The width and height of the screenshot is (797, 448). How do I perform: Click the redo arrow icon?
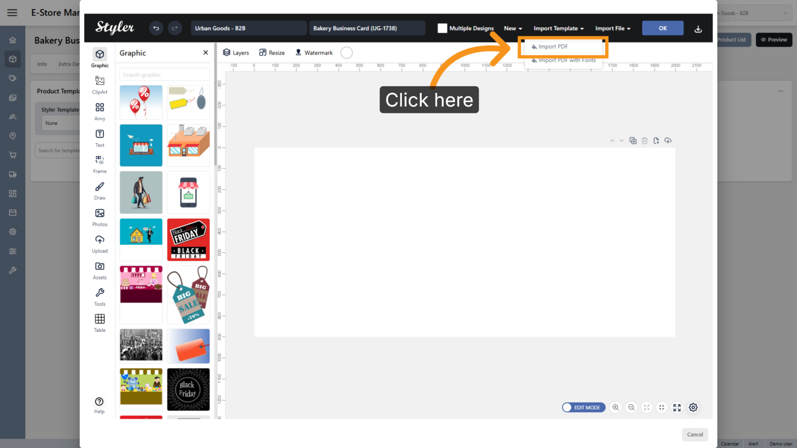click(x=175, y=28)
